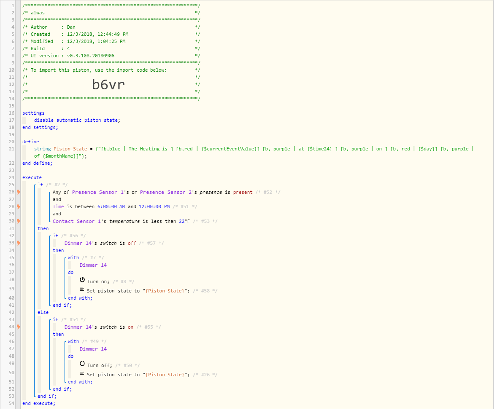Click the lightning bolt beside line 26
497x410 pixels.
pyautogui.click(x=19, y=192)
